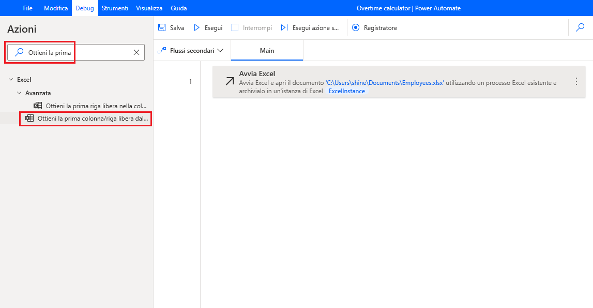
Task: Open the three-dot menu on Avvia Excel
Action: pos(576,81)
